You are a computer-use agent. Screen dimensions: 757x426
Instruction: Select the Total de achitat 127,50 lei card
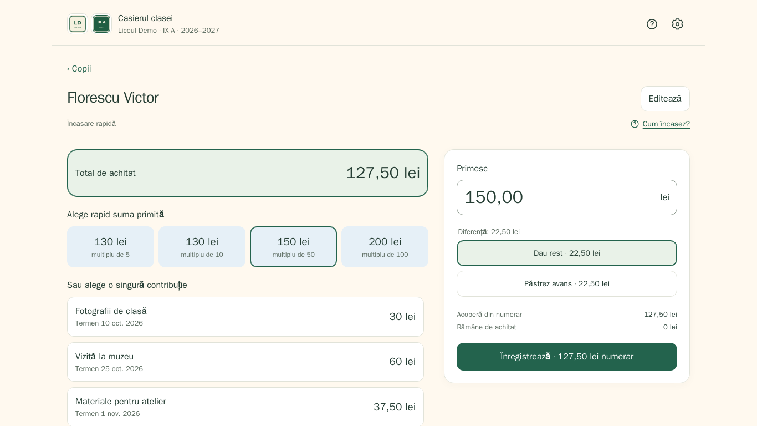pyautogui.click(x=248, y=173)
